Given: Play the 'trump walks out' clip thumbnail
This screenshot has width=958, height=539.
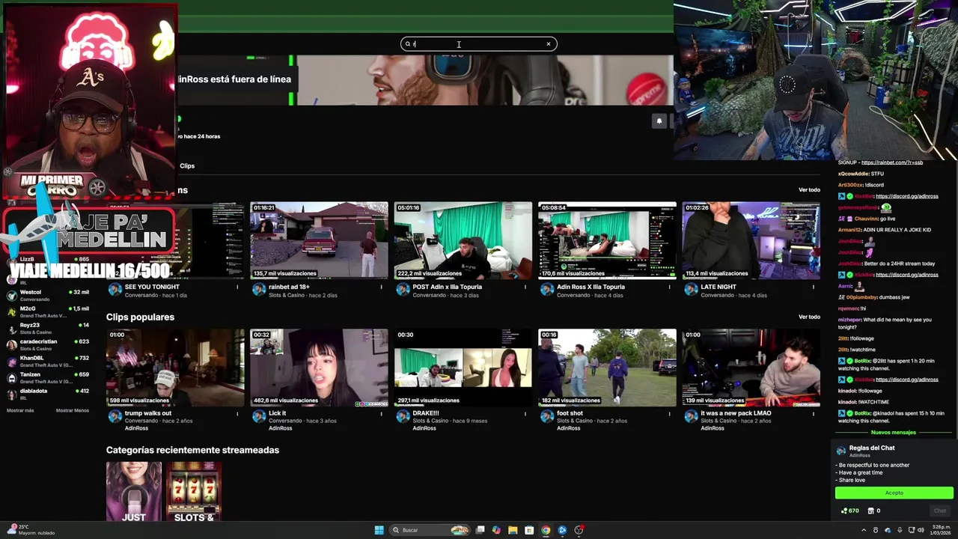Looking at the screenshot, I should pyautogui.click(x=175, y=368).
